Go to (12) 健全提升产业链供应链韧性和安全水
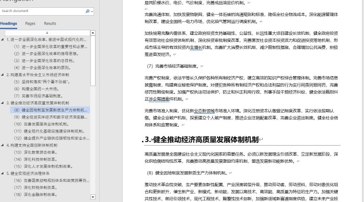This screenshot has height=202, width=364. pos(52,138)
